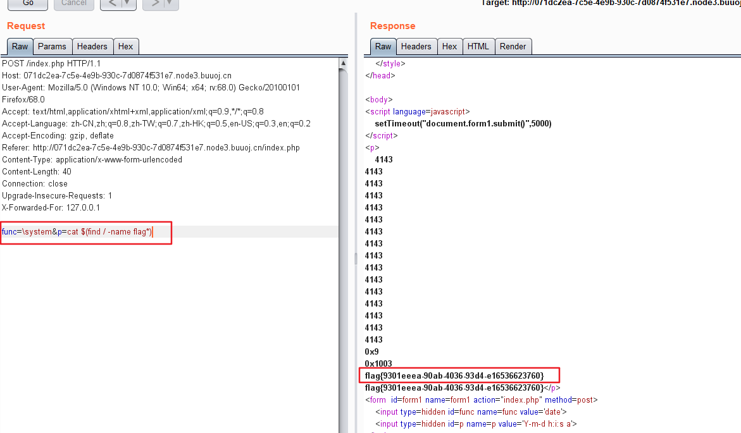
Task: Click the Content-Type header line
Action: 92,159
